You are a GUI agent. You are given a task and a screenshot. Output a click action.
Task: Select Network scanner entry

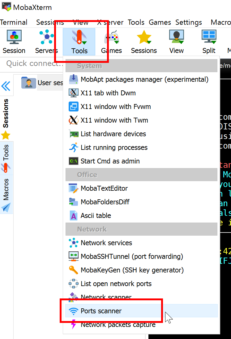pos(141,297)
